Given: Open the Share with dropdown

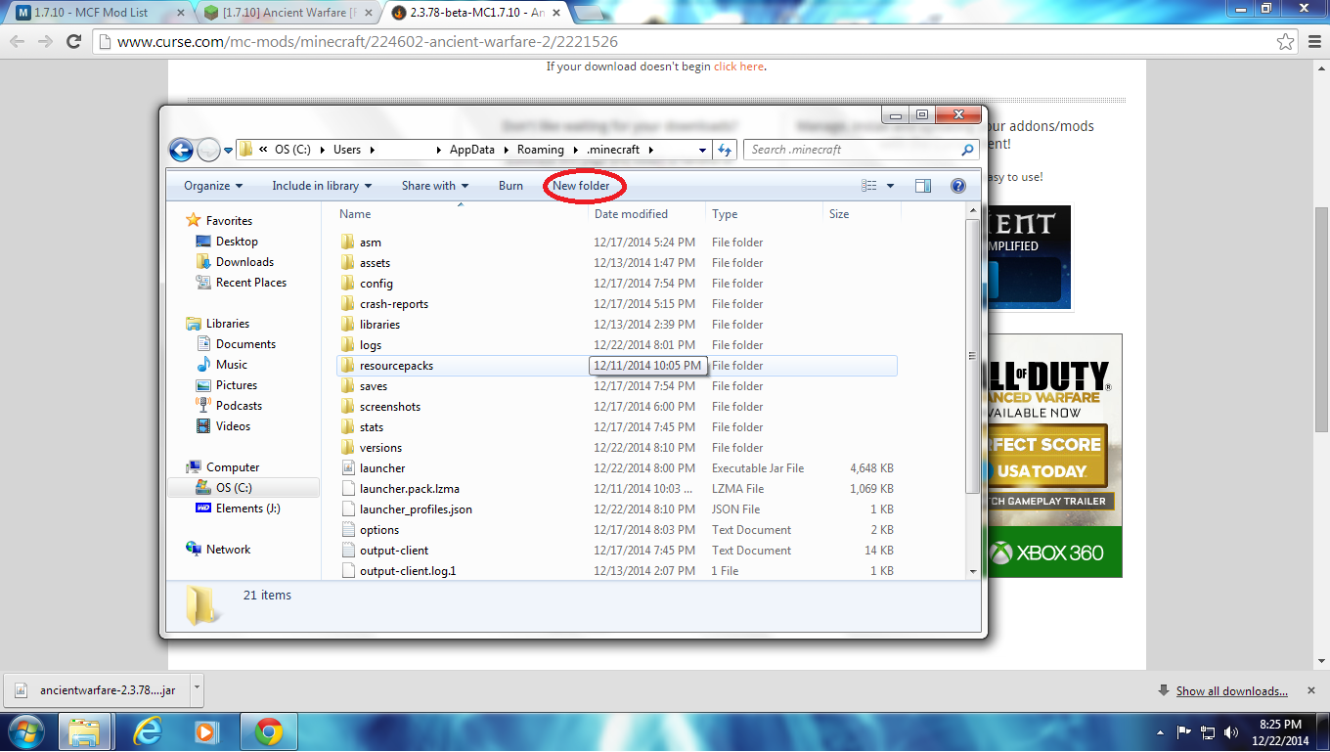Looking at the screenshot, I should [434, 185].
